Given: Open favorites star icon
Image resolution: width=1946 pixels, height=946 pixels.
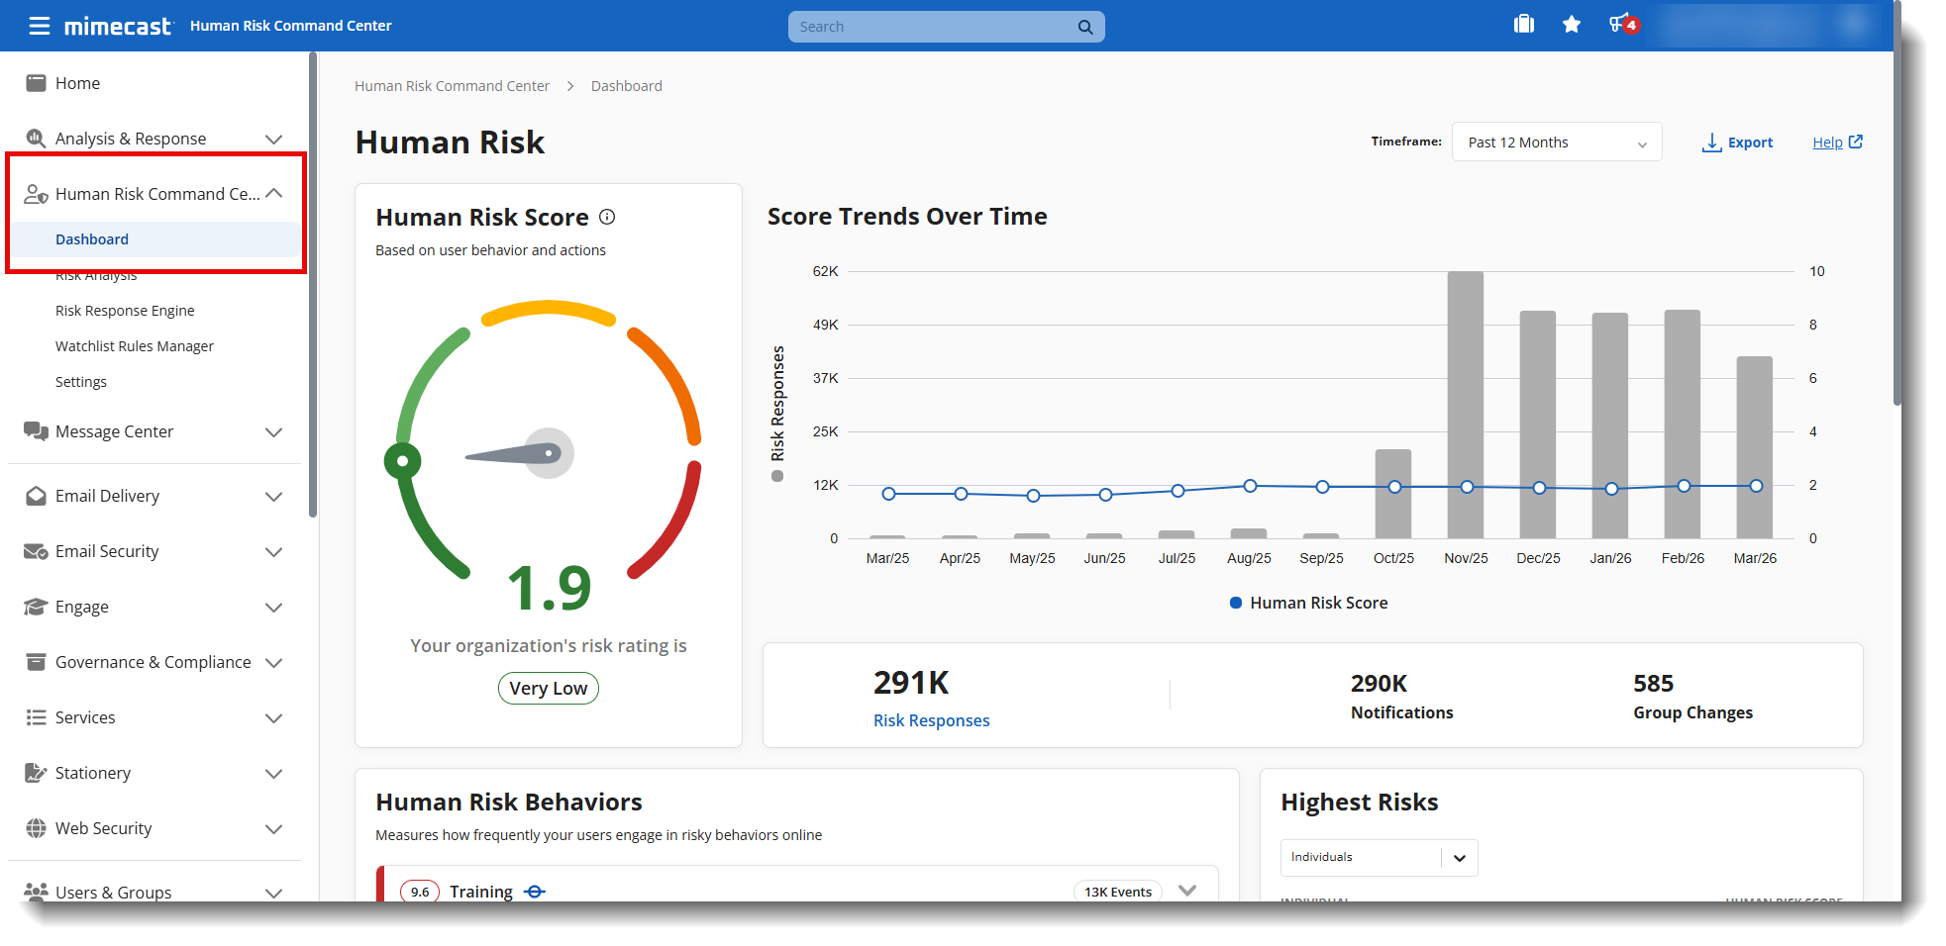Looking at the screenshot, I should pyautogui.click(x=1572, y=25).
